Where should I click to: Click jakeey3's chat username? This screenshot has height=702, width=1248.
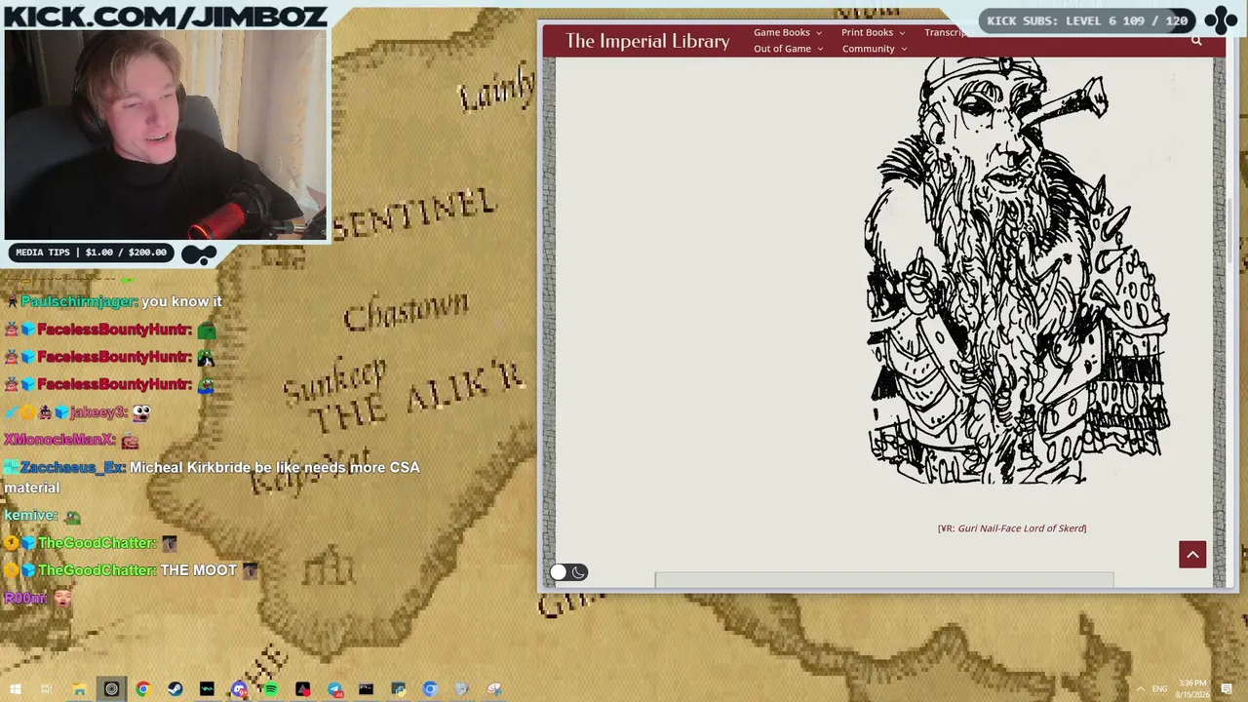coord(97,413)
